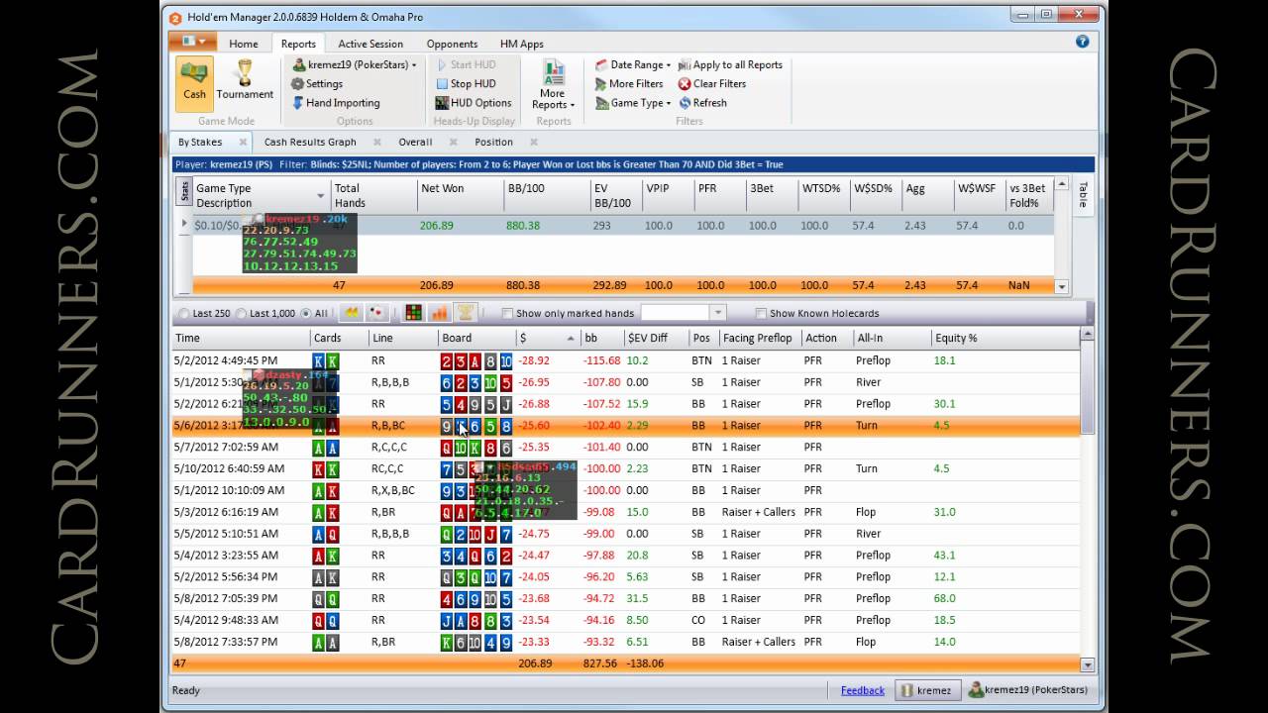Open the Table side panel
The image size is (1268, 713).
[1083, 197]
